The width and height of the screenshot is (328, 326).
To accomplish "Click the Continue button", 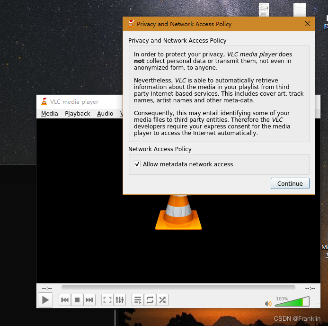I will pos(290,183).
